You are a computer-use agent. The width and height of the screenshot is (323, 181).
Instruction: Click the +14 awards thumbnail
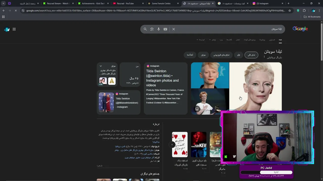coord(103,81)
